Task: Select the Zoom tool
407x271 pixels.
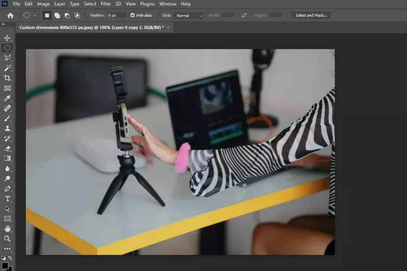Action: (7, 238)
